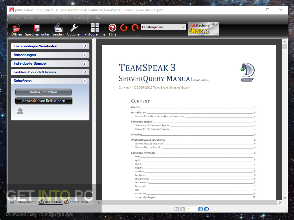Click the horizontal scrollbar right arrow
The width and height of the screenshot is (294, 220).
click(x=280, y=202)
